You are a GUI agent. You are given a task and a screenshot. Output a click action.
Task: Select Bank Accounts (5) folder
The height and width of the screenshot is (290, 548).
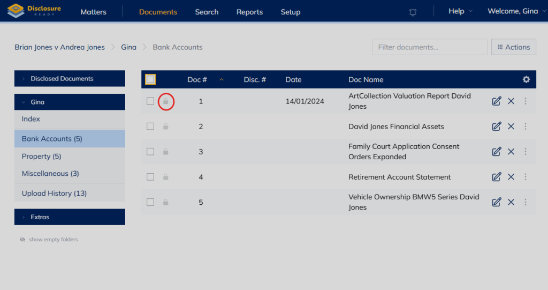tap(70, 139)
